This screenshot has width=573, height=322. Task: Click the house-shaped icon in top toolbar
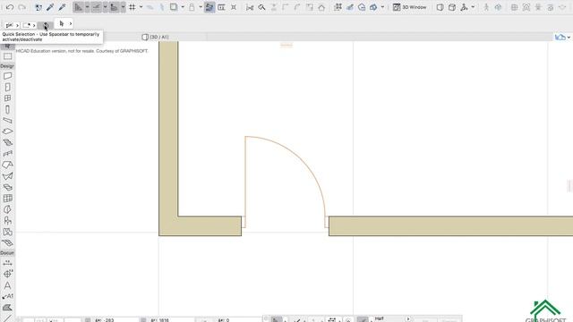pyautogui.click(x=321, y=7)
